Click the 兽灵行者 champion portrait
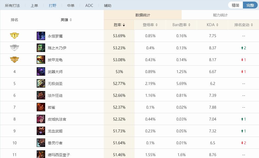This screenshot has width=259, height=158. (x=41, y=143)
